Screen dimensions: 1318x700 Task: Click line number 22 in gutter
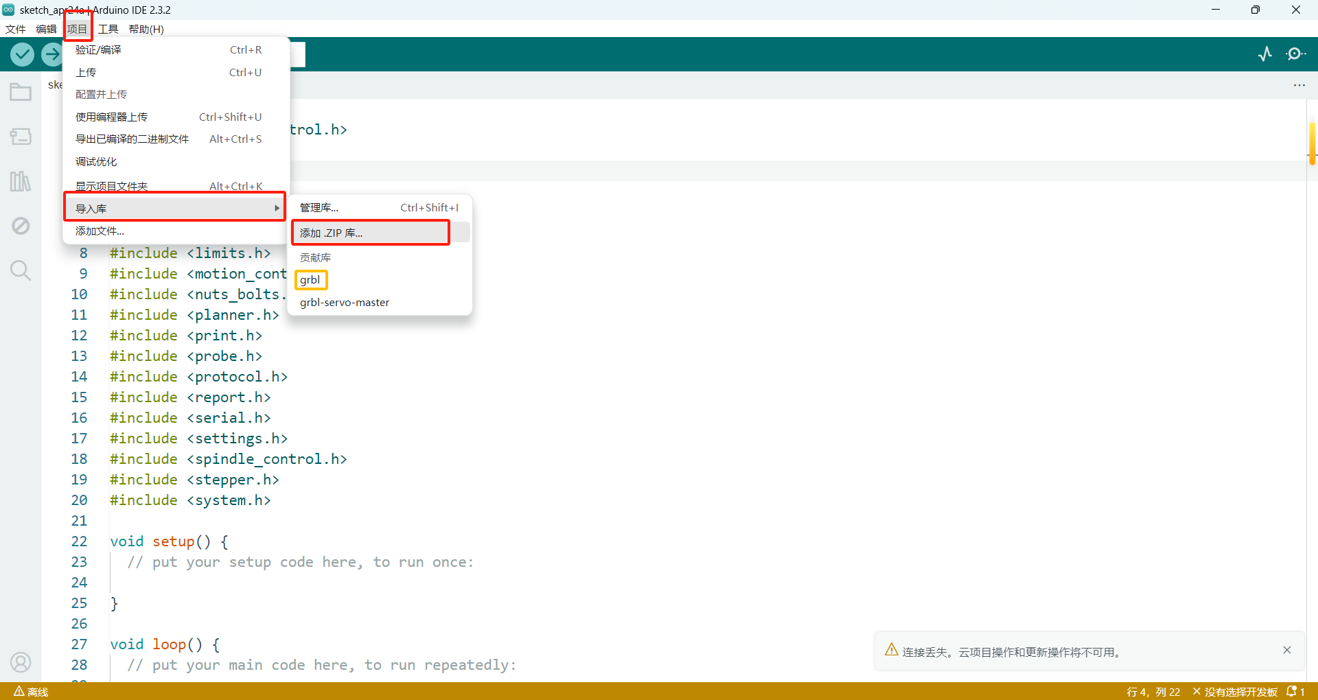coord(79,541)
